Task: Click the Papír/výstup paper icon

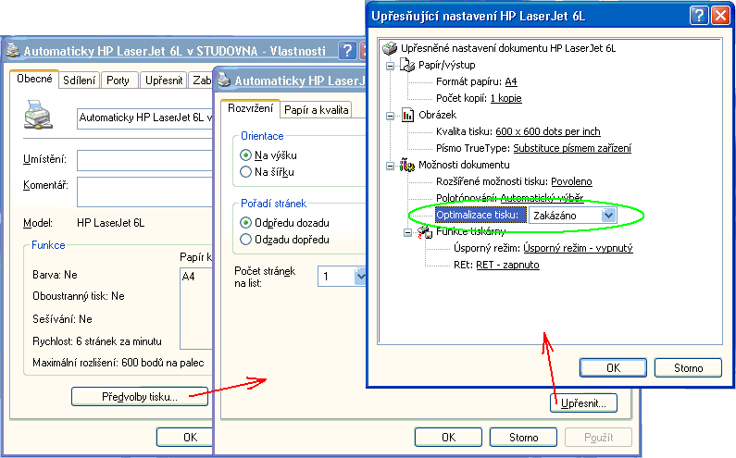Action: pos(407,65)
